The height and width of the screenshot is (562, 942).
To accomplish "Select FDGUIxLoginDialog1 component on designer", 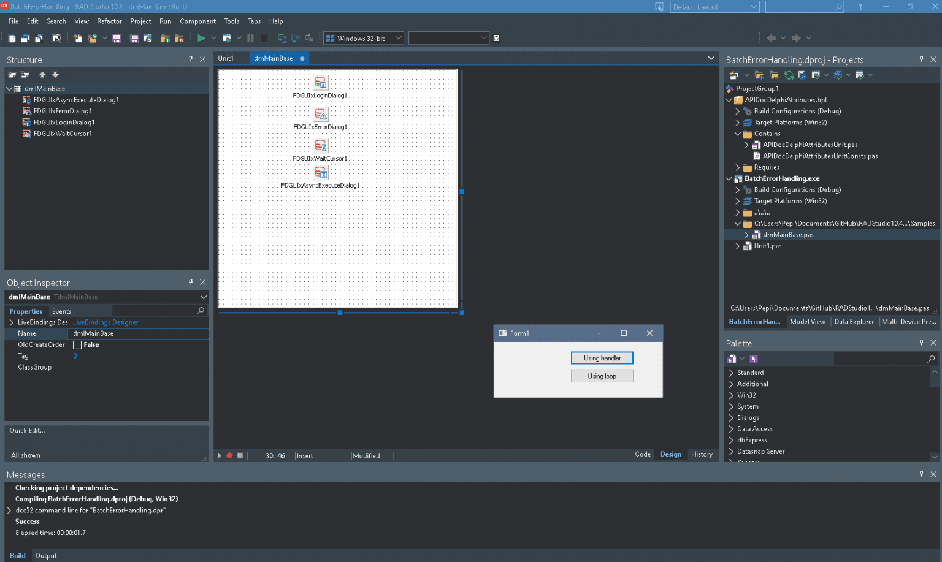I will click(320, 83).
